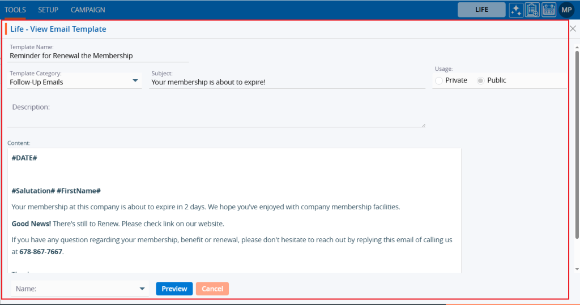Open the MP user profile avatar
Image resolution: width=580 pixels, height=305 pixels.
pos(566,10)
